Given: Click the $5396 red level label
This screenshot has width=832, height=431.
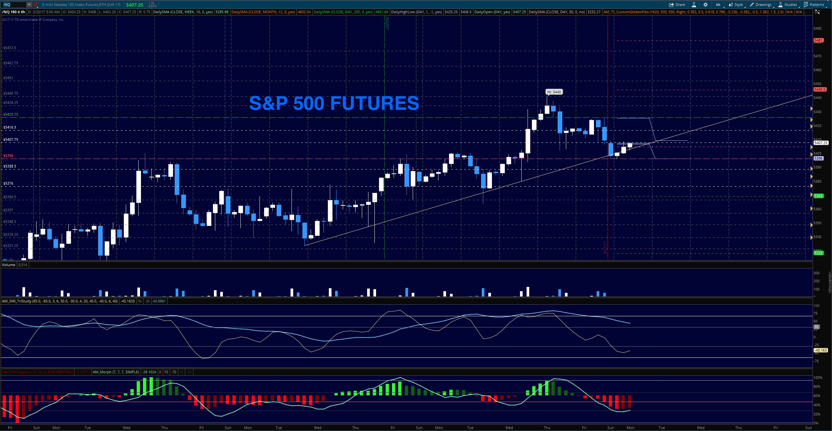Looking at the screenshot, I should click(9, 156).
